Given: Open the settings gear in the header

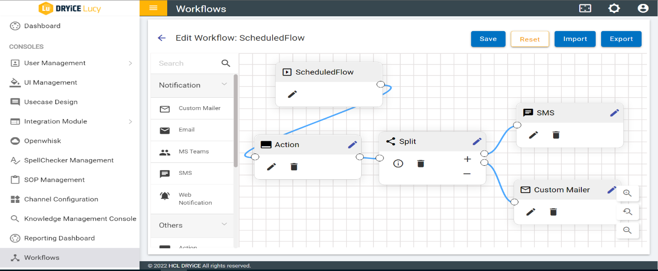Looking at the screenshot, I should [614, 8].
